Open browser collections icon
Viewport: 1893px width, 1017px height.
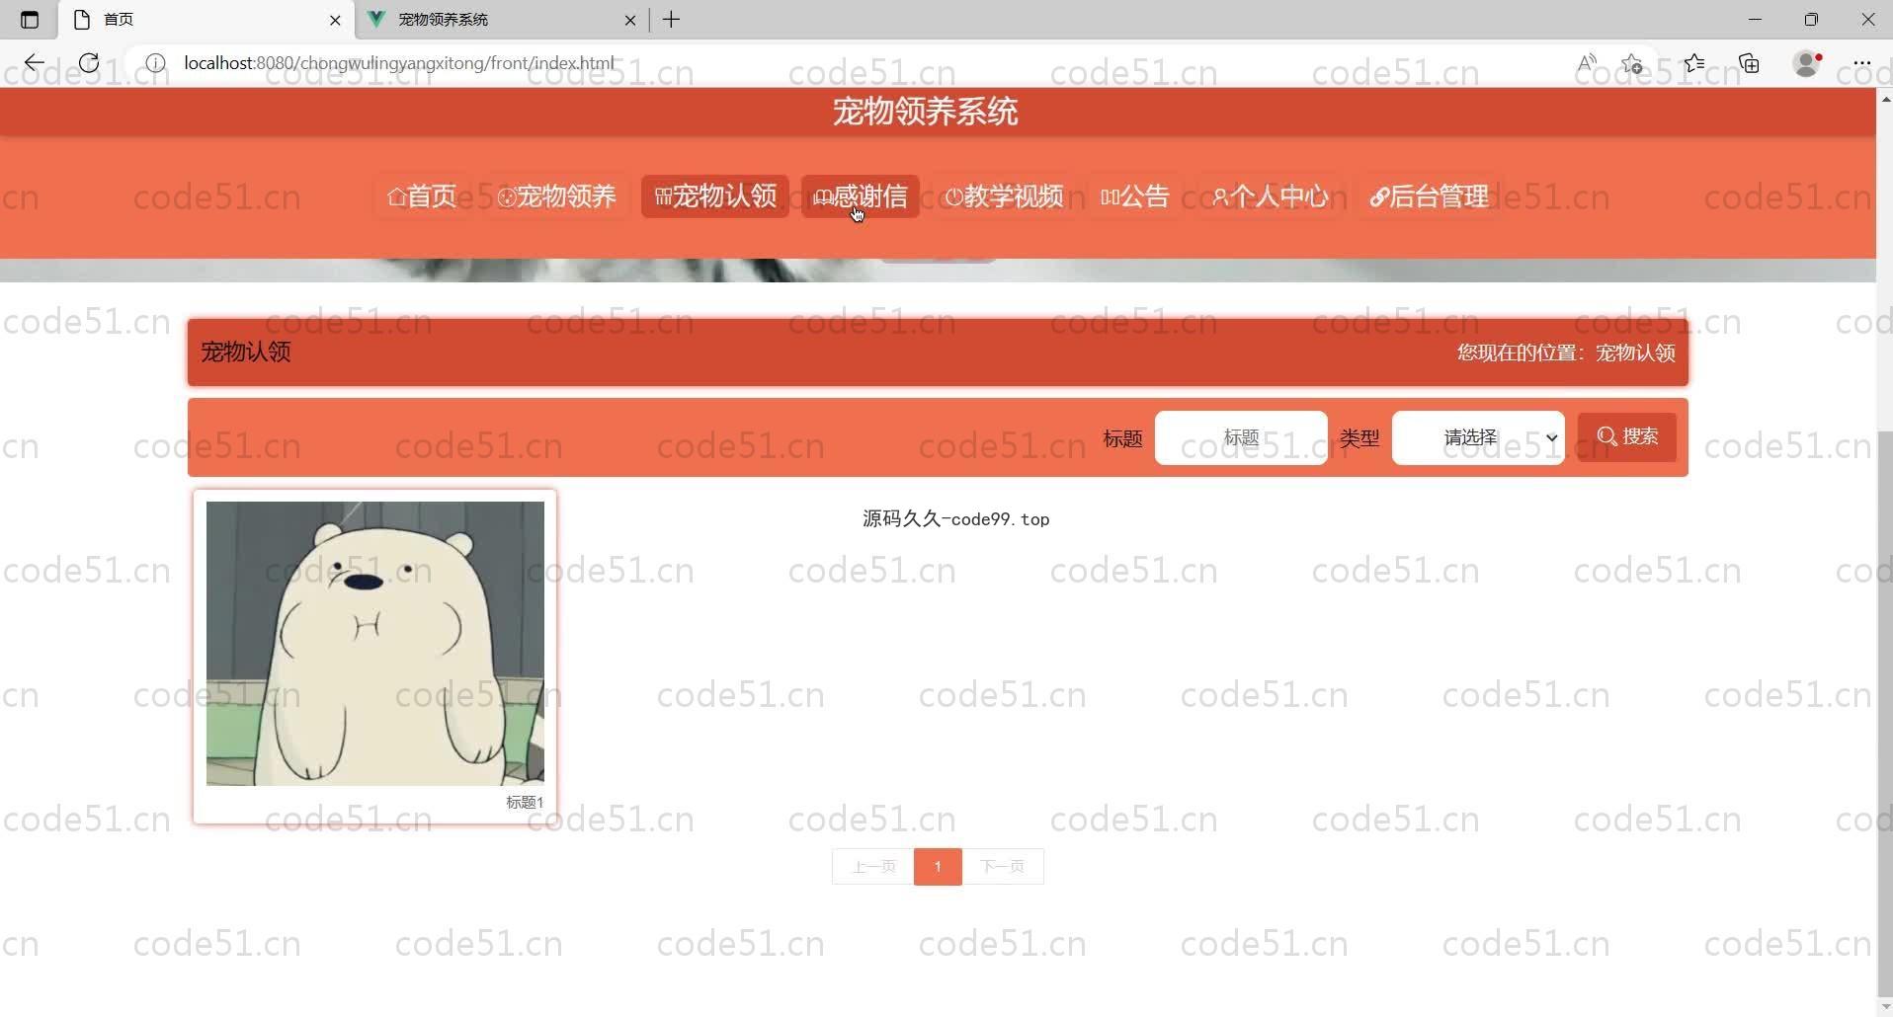click(x=1750, y=63)
